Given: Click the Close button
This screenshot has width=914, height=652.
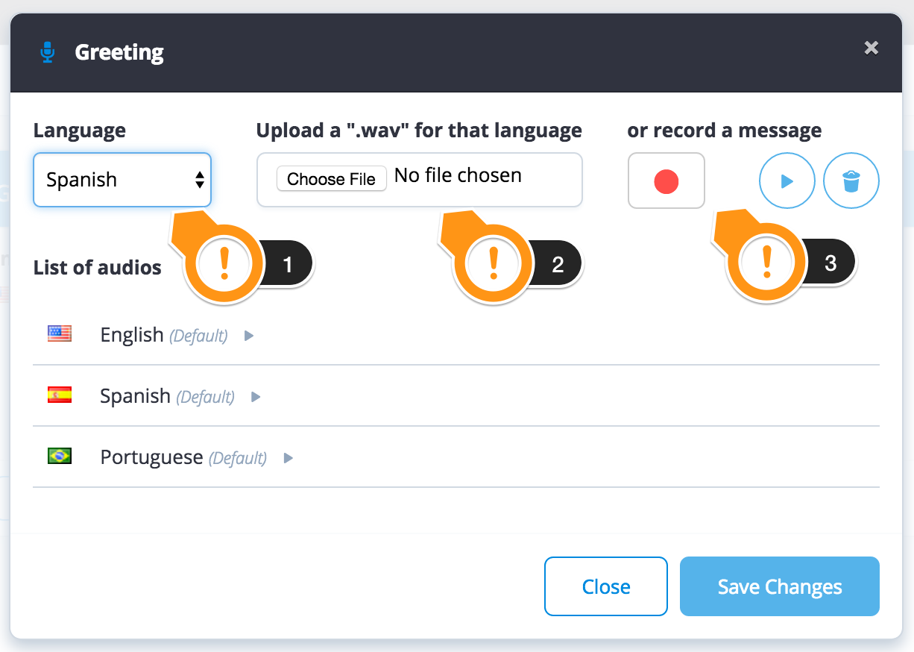Looking at the screenshot, I should [x=605, y=586].
